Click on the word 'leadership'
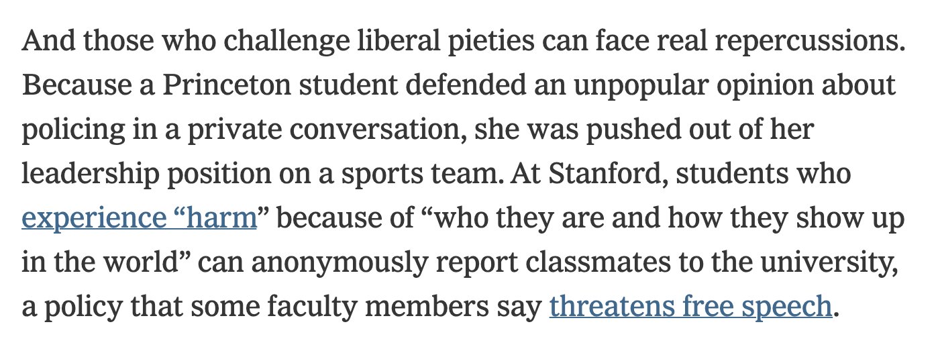The width and height of the screenshot is (938, 353). [90, 174]
